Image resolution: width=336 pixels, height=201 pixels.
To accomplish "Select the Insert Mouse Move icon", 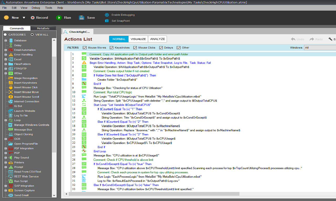I will 11,92.
